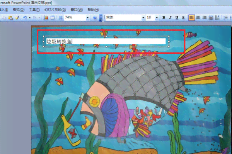Click the Numbered list icon

(x=226, y=18)
